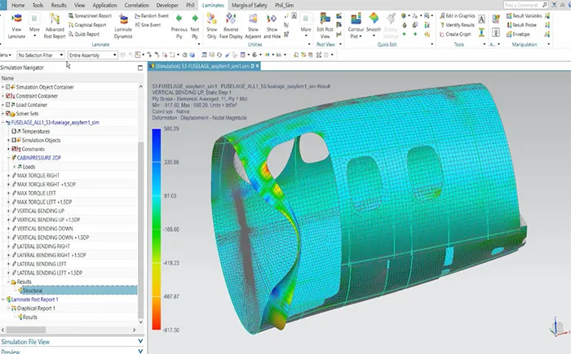Expand the MAX TORQUE RIGHT subcase
Screen dimensions: 571x354
(8, 176)
